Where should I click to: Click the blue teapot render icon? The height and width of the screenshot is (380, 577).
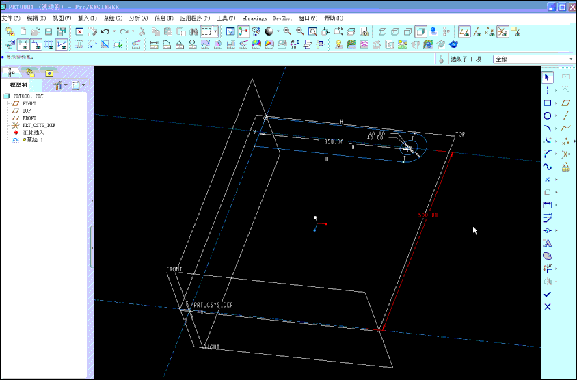(453, 44)
